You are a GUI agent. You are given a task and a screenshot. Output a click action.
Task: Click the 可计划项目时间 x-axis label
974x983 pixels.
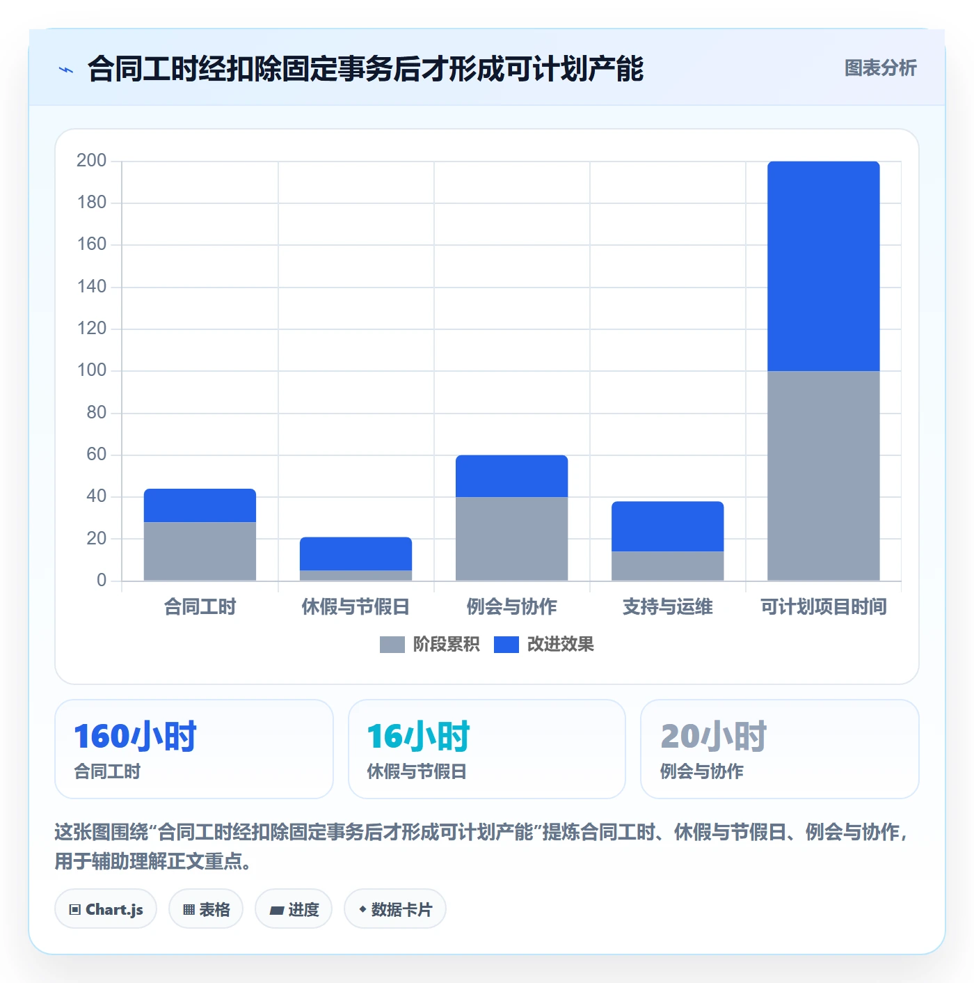pyautogui.click(x=823, y=607)
